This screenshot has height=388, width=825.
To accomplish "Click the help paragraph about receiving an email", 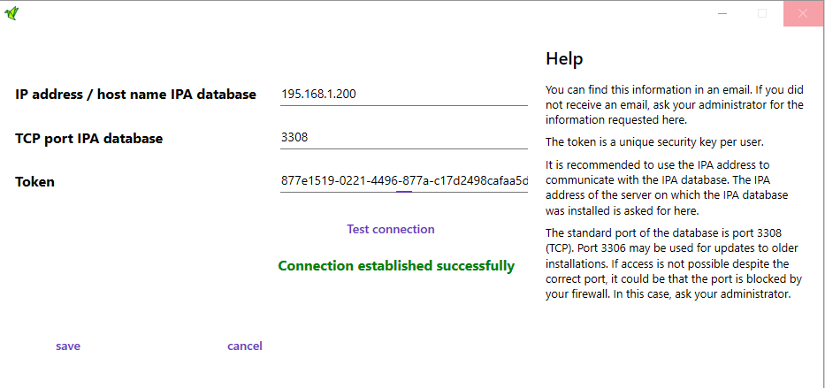I will [x=674, y=104].
